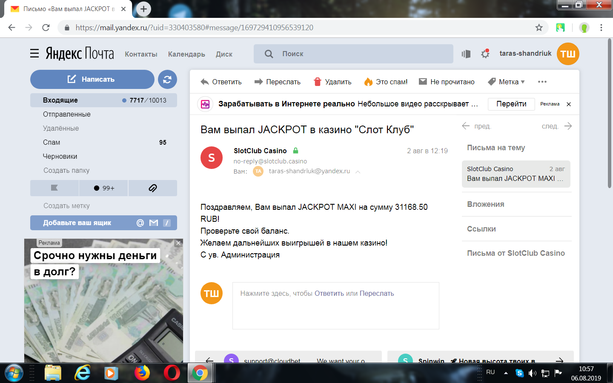Click Ответить link in reply box

click(x=329, y=293)
